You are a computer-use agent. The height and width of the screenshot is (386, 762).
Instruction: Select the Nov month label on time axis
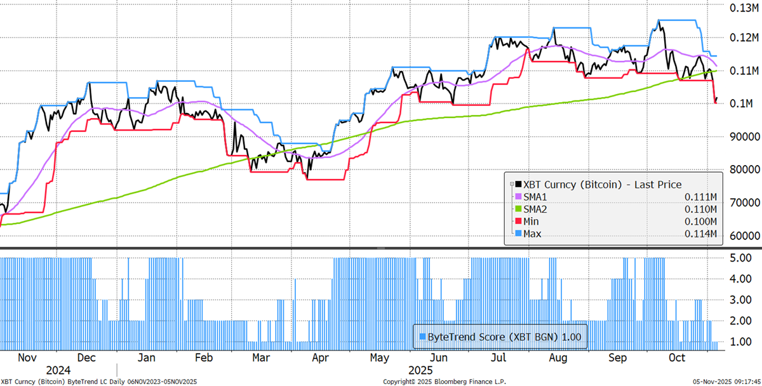click(26, 357)
